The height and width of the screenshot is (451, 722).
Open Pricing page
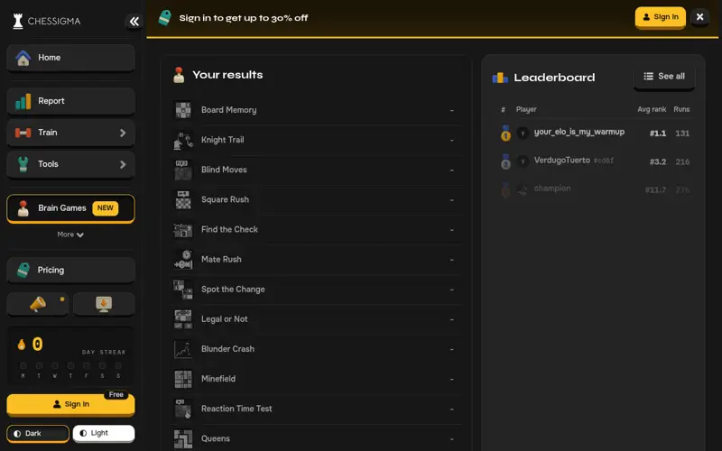71,270
